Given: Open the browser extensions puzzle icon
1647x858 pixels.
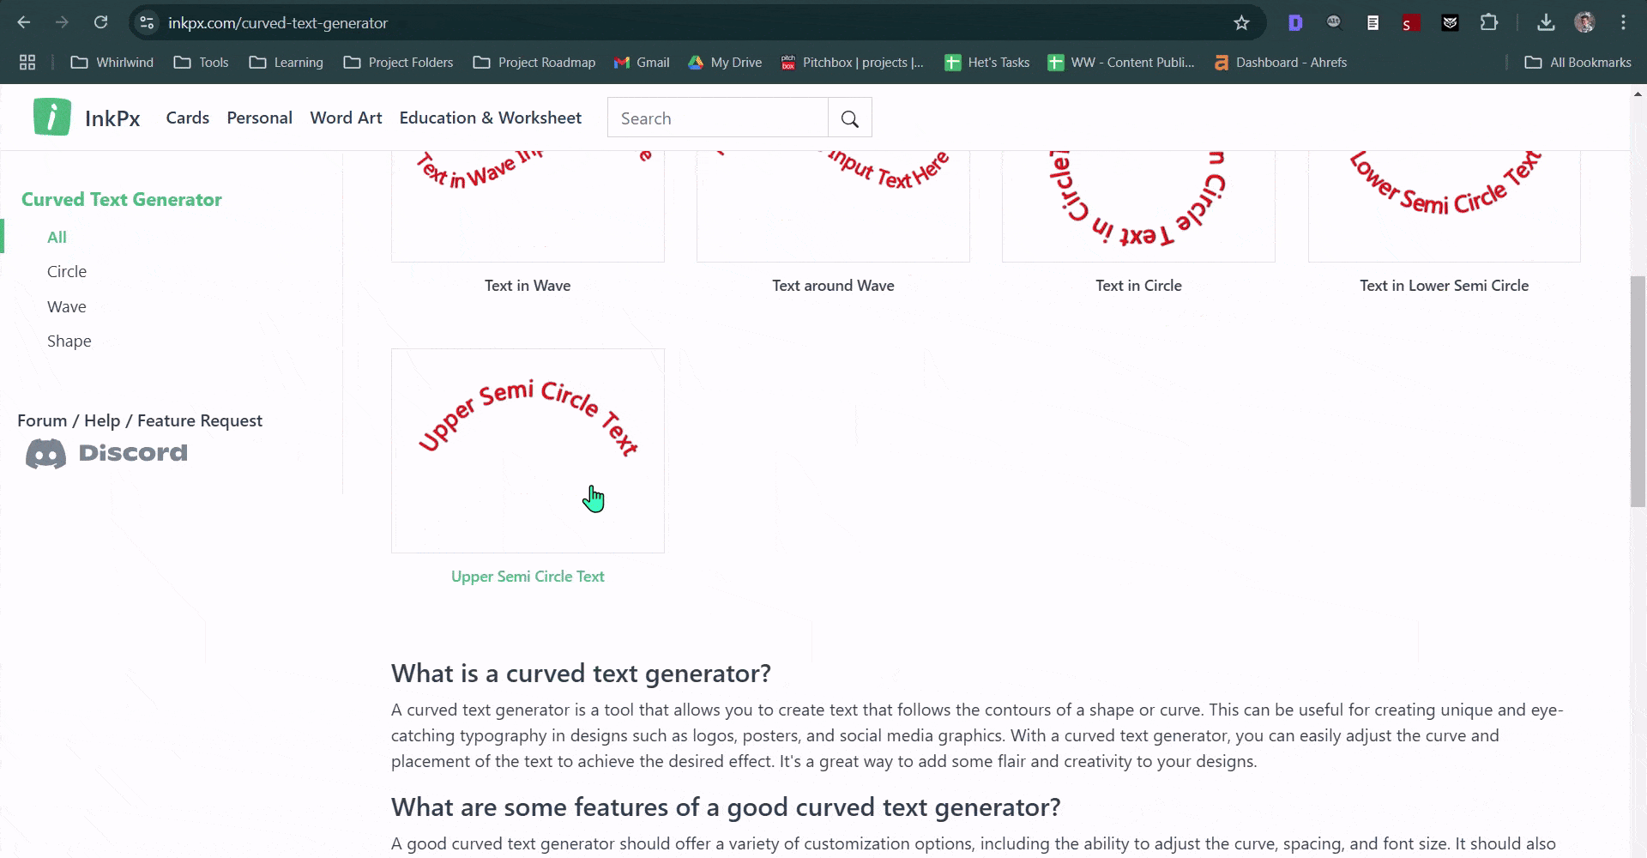Looking at the screenshot, I should click(x=1490, y=22).
